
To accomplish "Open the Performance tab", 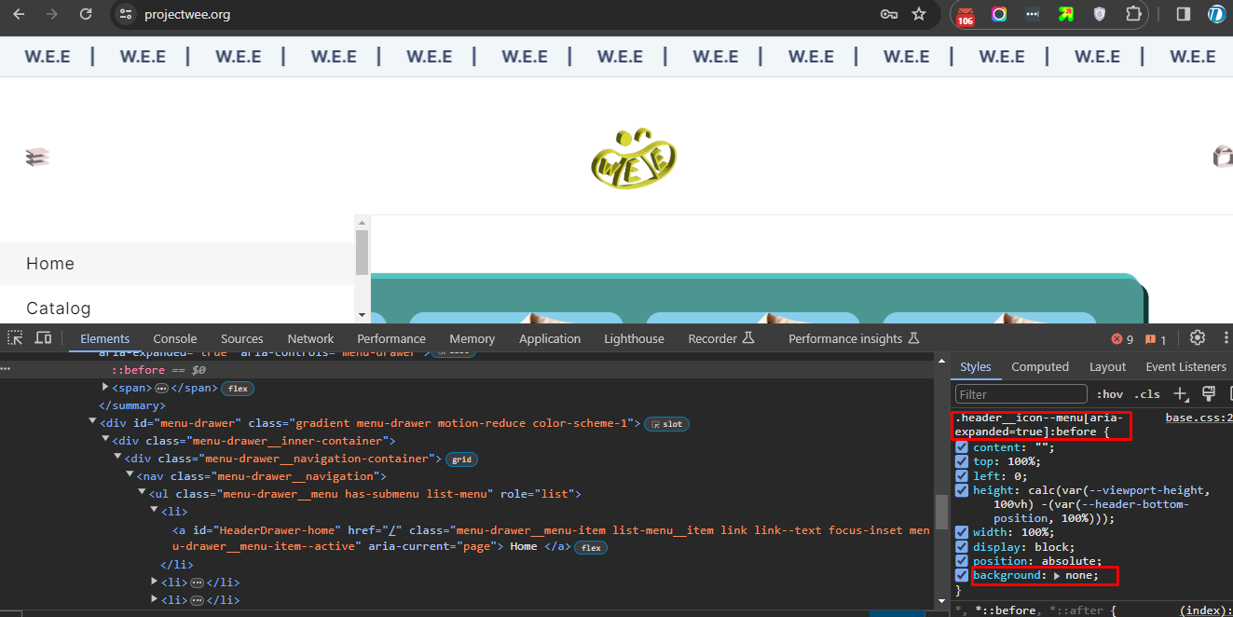I will [x=391, y=338].
